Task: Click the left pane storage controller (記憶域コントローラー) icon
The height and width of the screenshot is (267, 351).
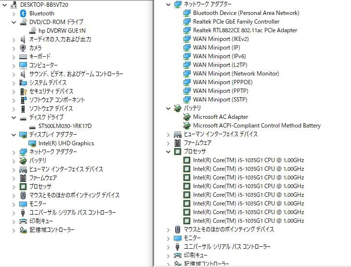Action: pyautogui.click(x=23, y=230)
